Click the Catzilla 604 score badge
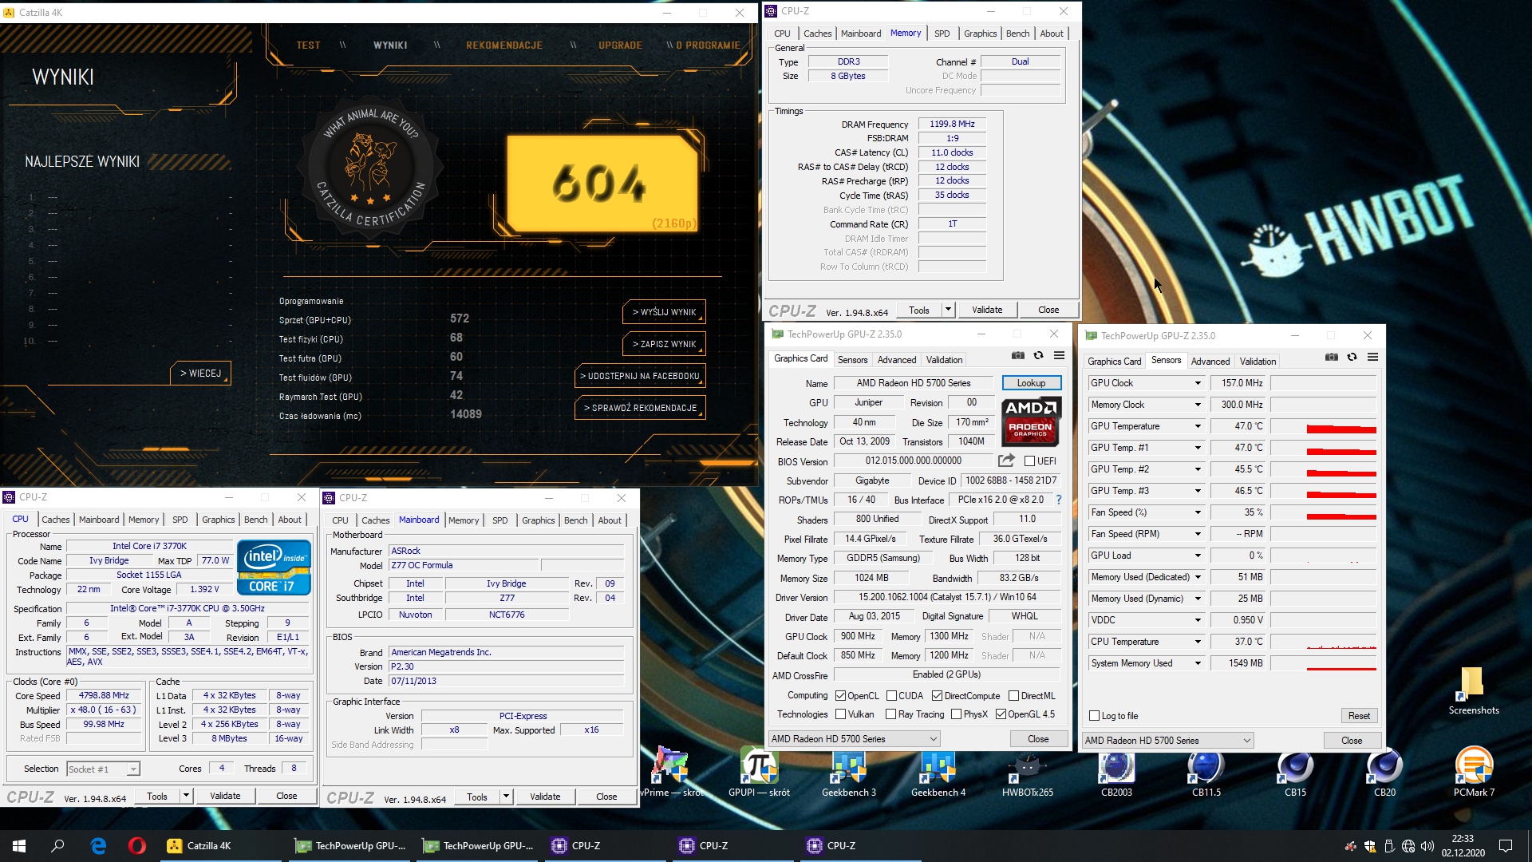The width and height of the screenshot is (1532, 862). (x=603, y=184)
